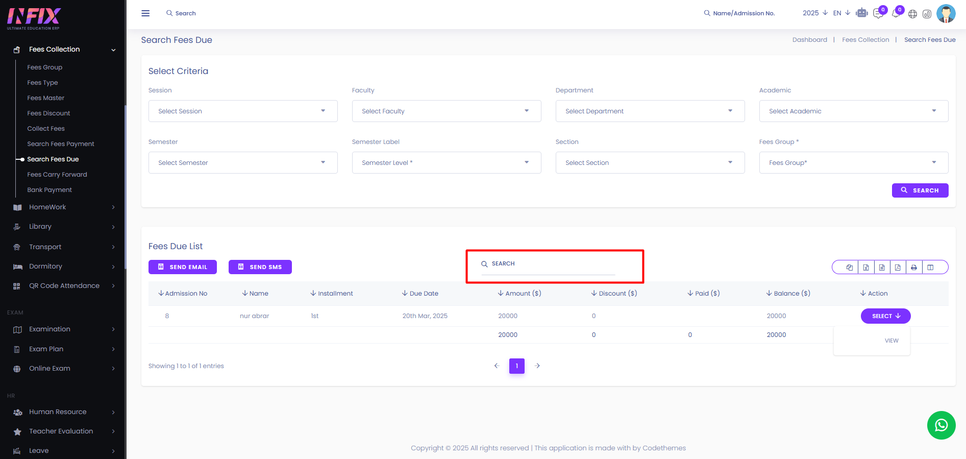Click the SEND EMAIL button
966x459 pixels.
pos(183,267)
